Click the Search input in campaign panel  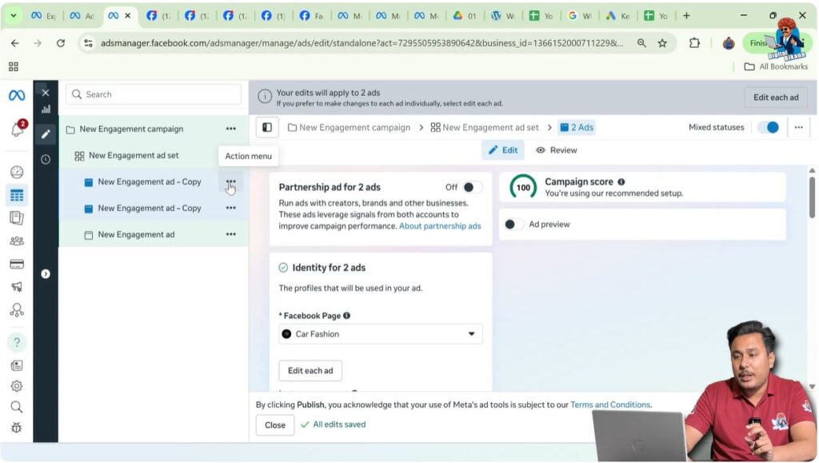tap(154, 94)
